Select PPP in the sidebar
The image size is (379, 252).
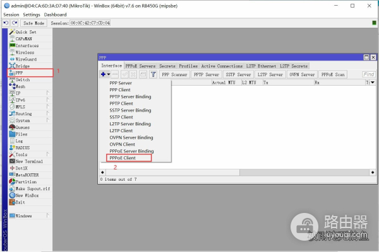click(x=30, y=73)
